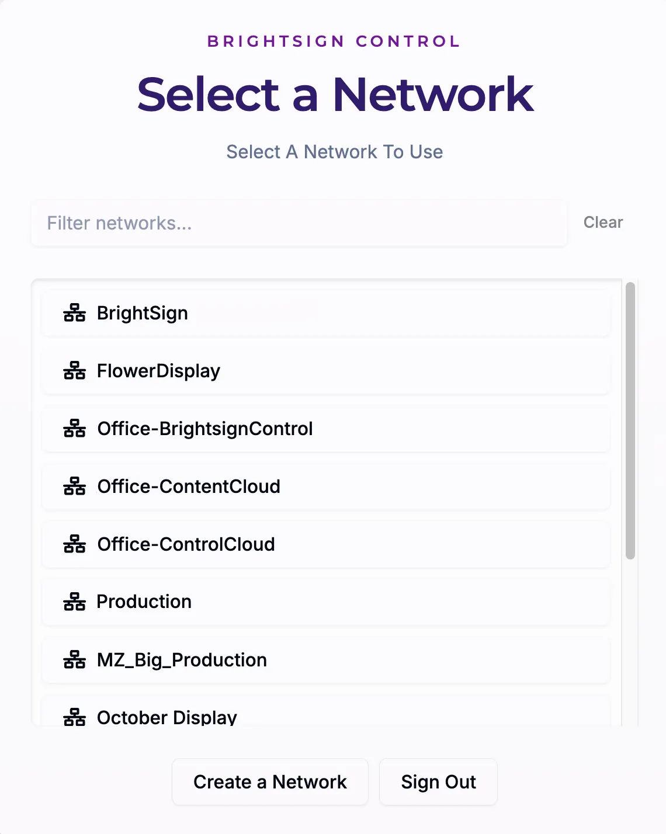This screenshot has width=666, height=834.
Task: Select the MZ_Big_Production network
Action: coord(326,660)
